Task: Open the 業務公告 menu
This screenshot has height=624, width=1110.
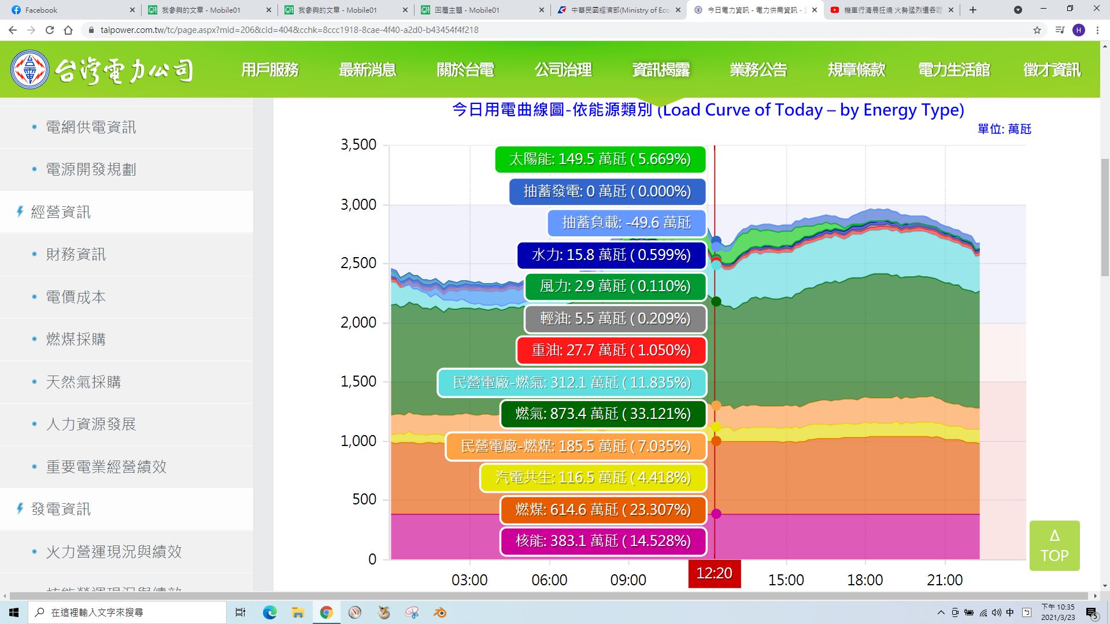Action: (x=758, y=70)
